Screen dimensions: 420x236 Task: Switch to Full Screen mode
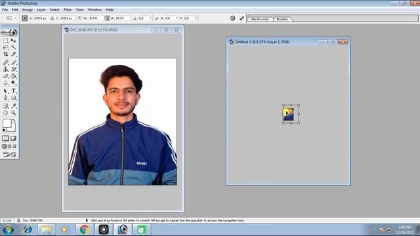(14, 146)
